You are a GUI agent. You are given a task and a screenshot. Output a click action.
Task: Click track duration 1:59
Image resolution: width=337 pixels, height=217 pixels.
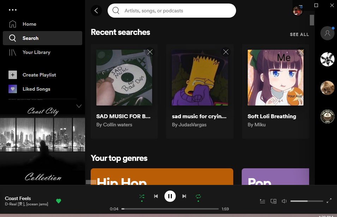(x=225, y=209)
